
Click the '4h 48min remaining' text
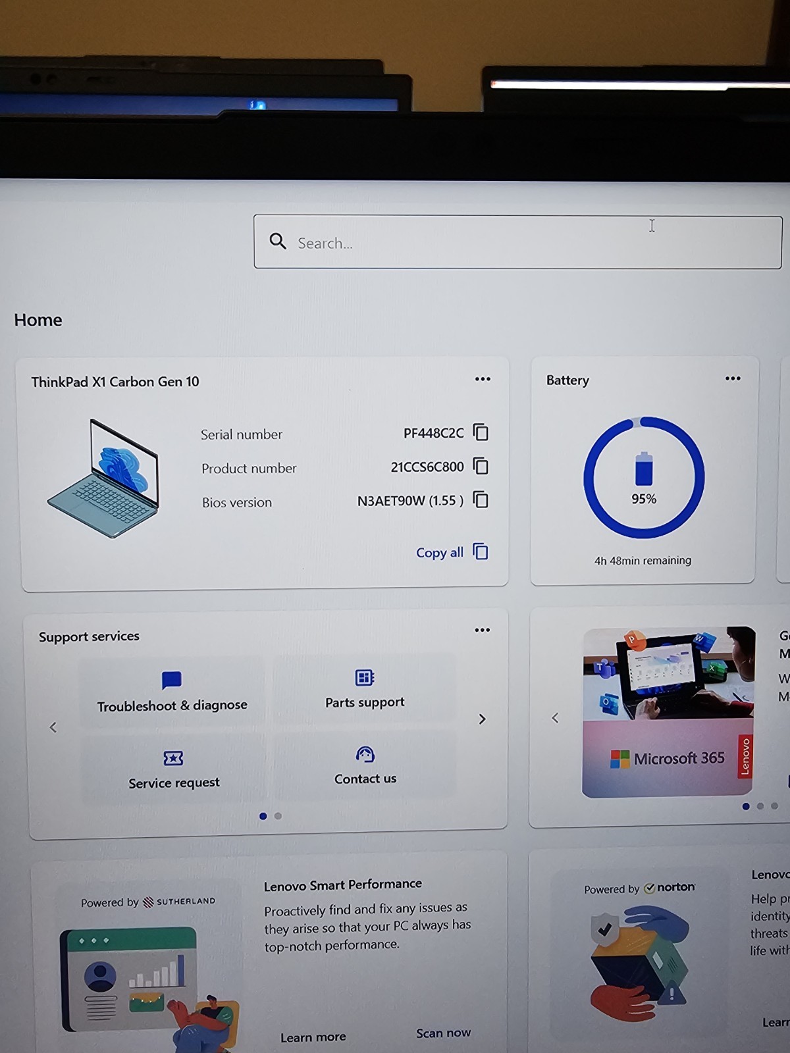[x=643, y=561]
